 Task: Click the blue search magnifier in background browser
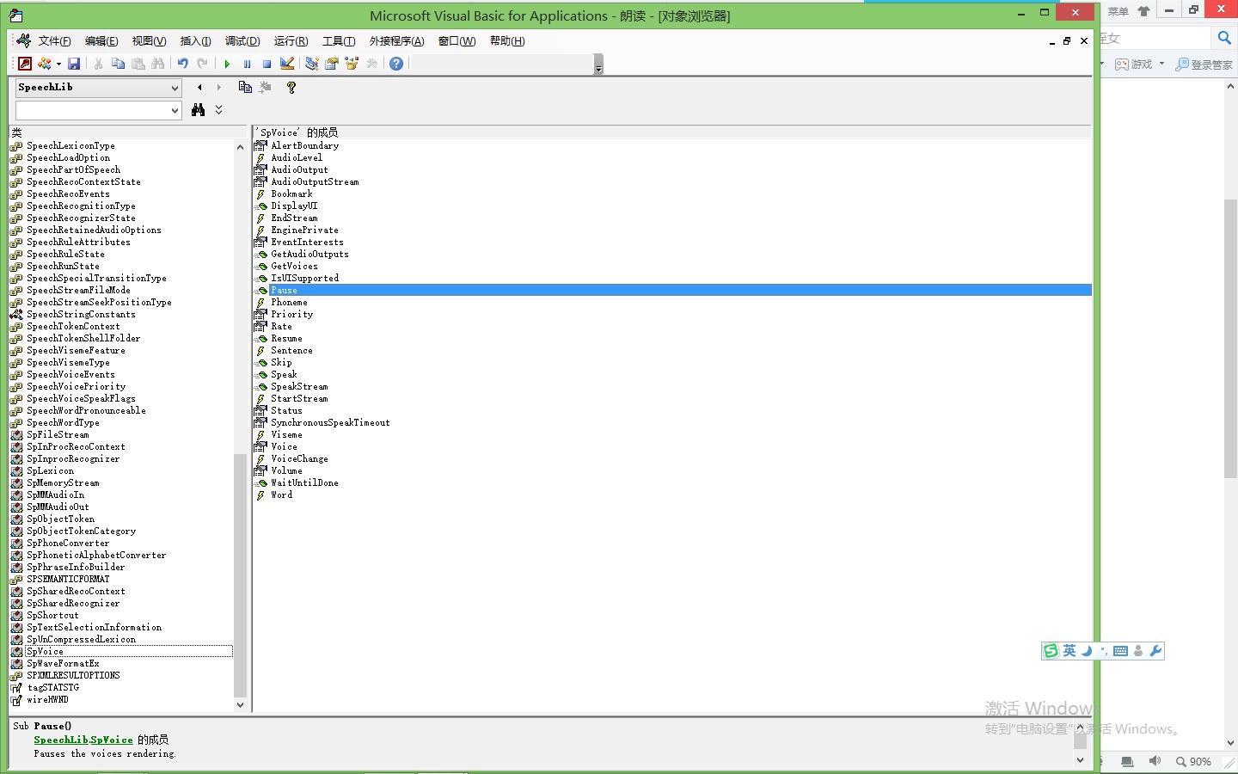pyautogui.click(x=1224, y=38)
